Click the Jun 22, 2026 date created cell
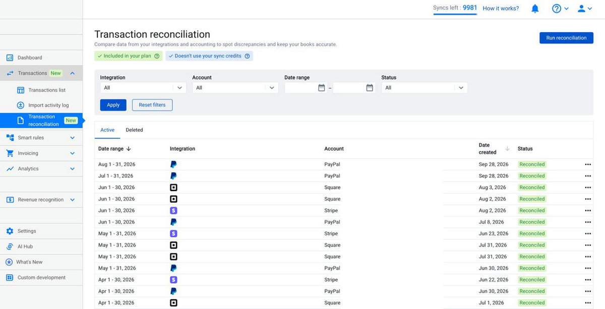 coord(494,280)
